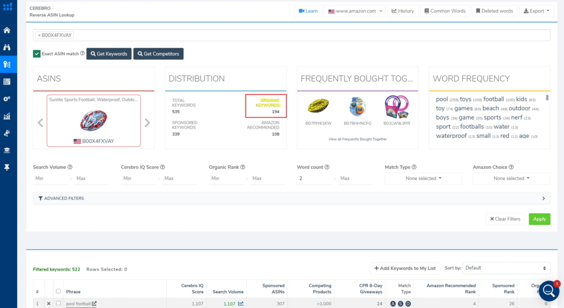Toggle the Exact ASIN match checkbox
This screenshot has height=308, width=564.
37,53
